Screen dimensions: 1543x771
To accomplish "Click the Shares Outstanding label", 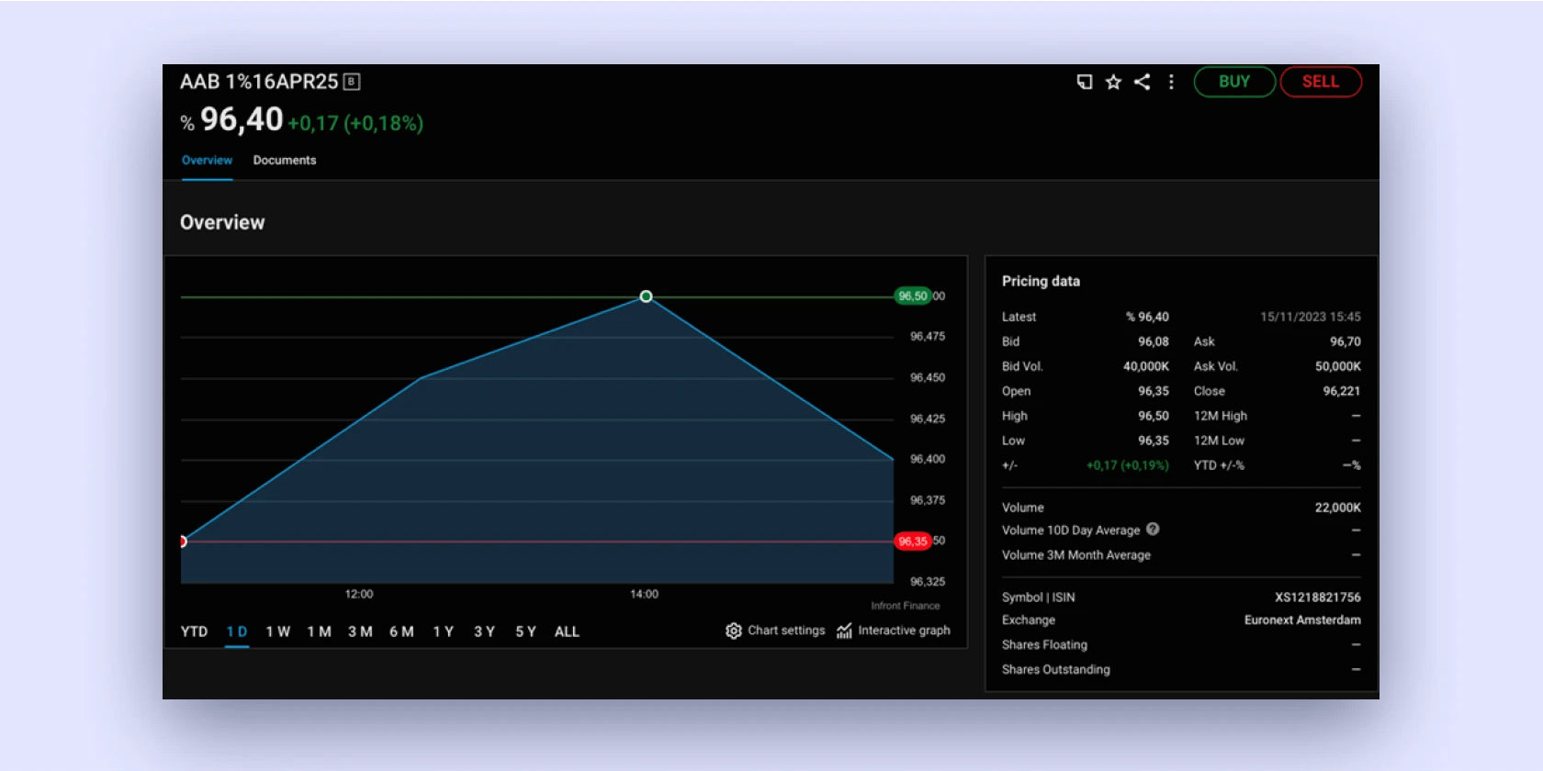I will [x=1056, y=670].
